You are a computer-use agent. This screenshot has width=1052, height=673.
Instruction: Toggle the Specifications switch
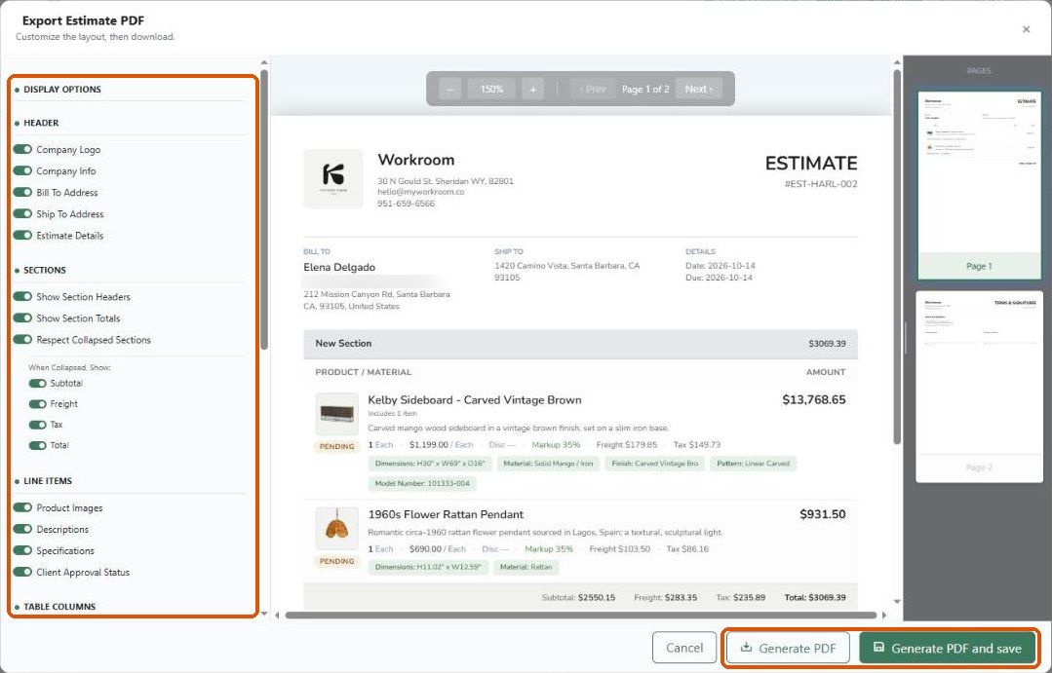[x=22, y=550]
